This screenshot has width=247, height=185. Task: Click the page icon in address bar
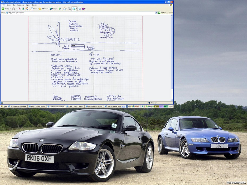[7, 13]
